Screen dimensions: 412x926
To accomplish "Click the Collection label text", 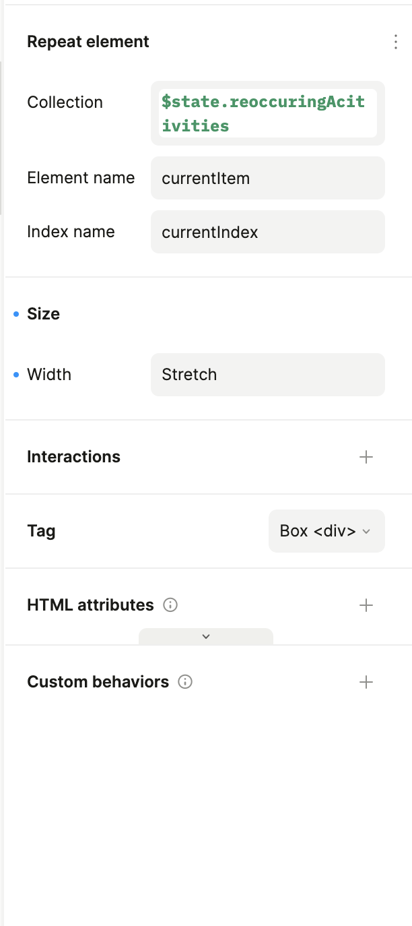I will (x=65, y=102).
